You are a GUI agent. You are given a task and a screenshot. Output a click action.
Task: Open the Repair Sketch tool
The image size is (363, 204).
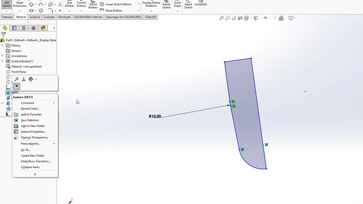(167, 5)
